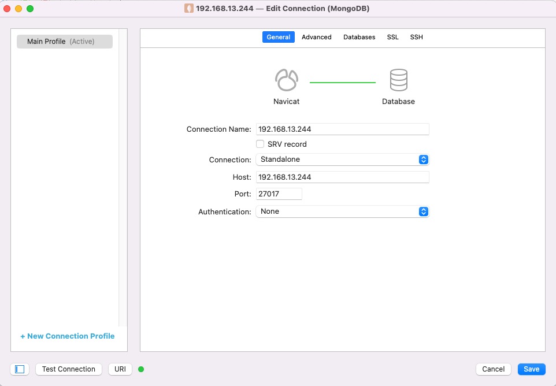
Task: Click the 'Navicat' label under the logo
Action: click(287, 101)
